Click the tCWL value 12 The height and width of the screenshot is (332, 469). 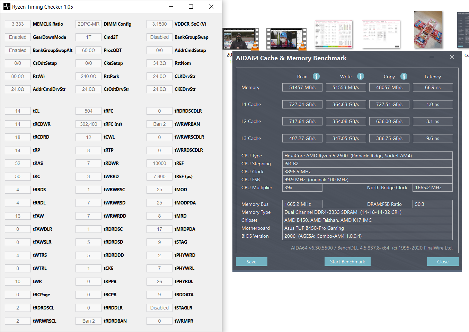pyautogui.click(x=89, y=137)
